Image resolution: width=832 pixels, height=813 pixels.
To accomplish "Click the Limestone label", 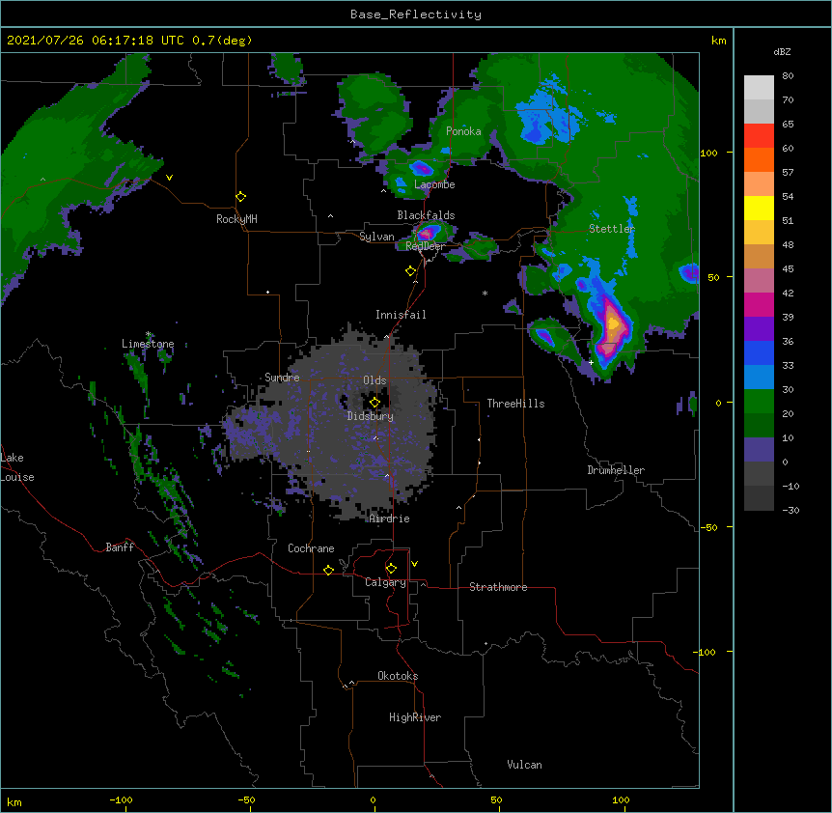I will tap(148, 344).
